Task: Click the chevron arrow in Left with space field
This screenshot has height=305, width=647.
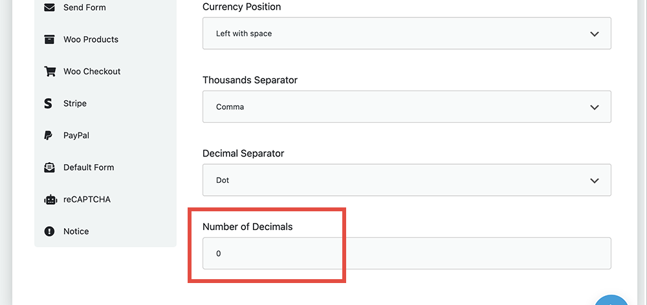Action: 594,34
